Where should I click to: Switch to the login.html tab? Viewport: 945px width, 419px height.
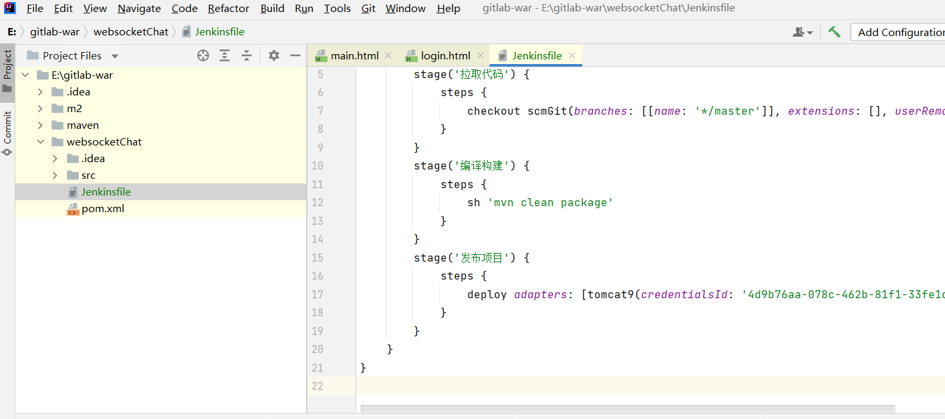445,56
